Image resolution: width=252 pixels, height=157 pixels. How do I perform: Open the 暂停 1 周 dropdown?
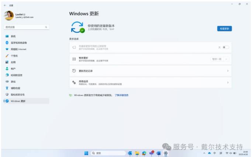[220, 59]
